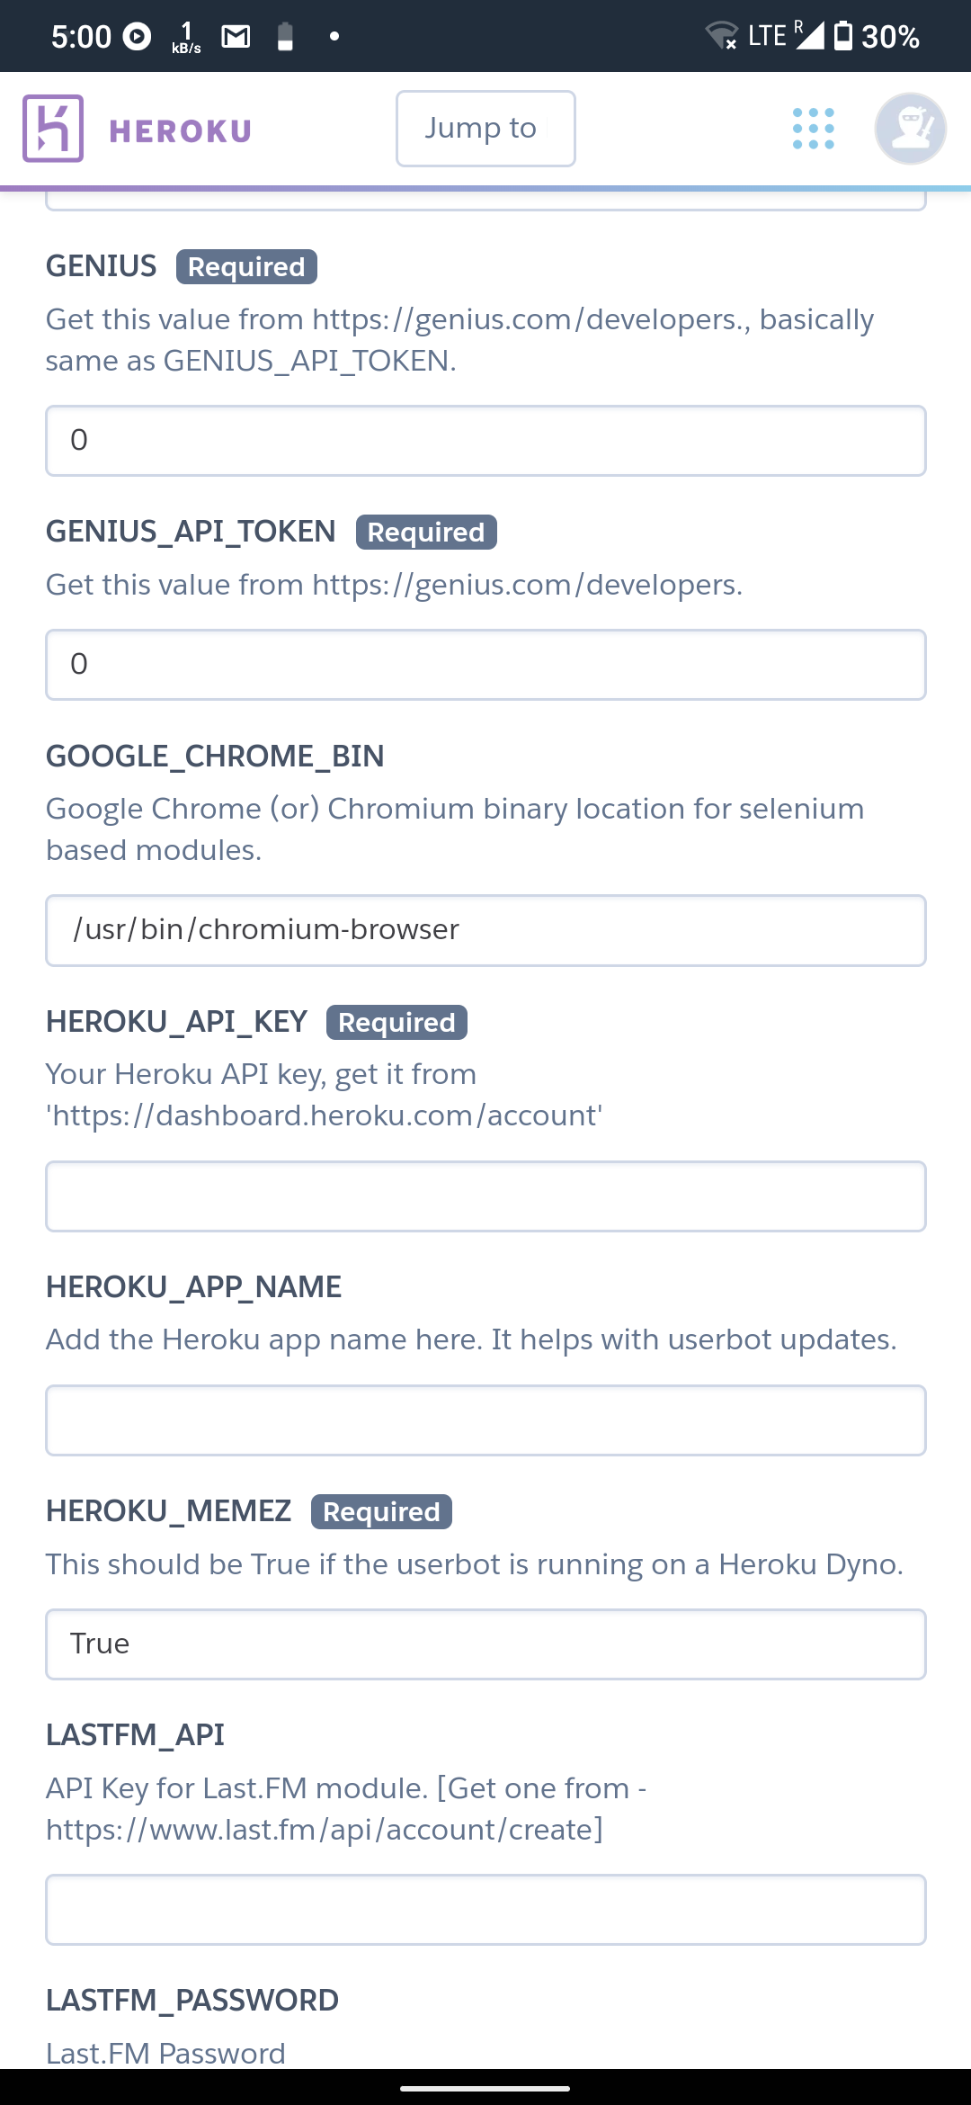
Task: Open the user account avatar menu
Action: pyautogui.click(x=910, y=129)
